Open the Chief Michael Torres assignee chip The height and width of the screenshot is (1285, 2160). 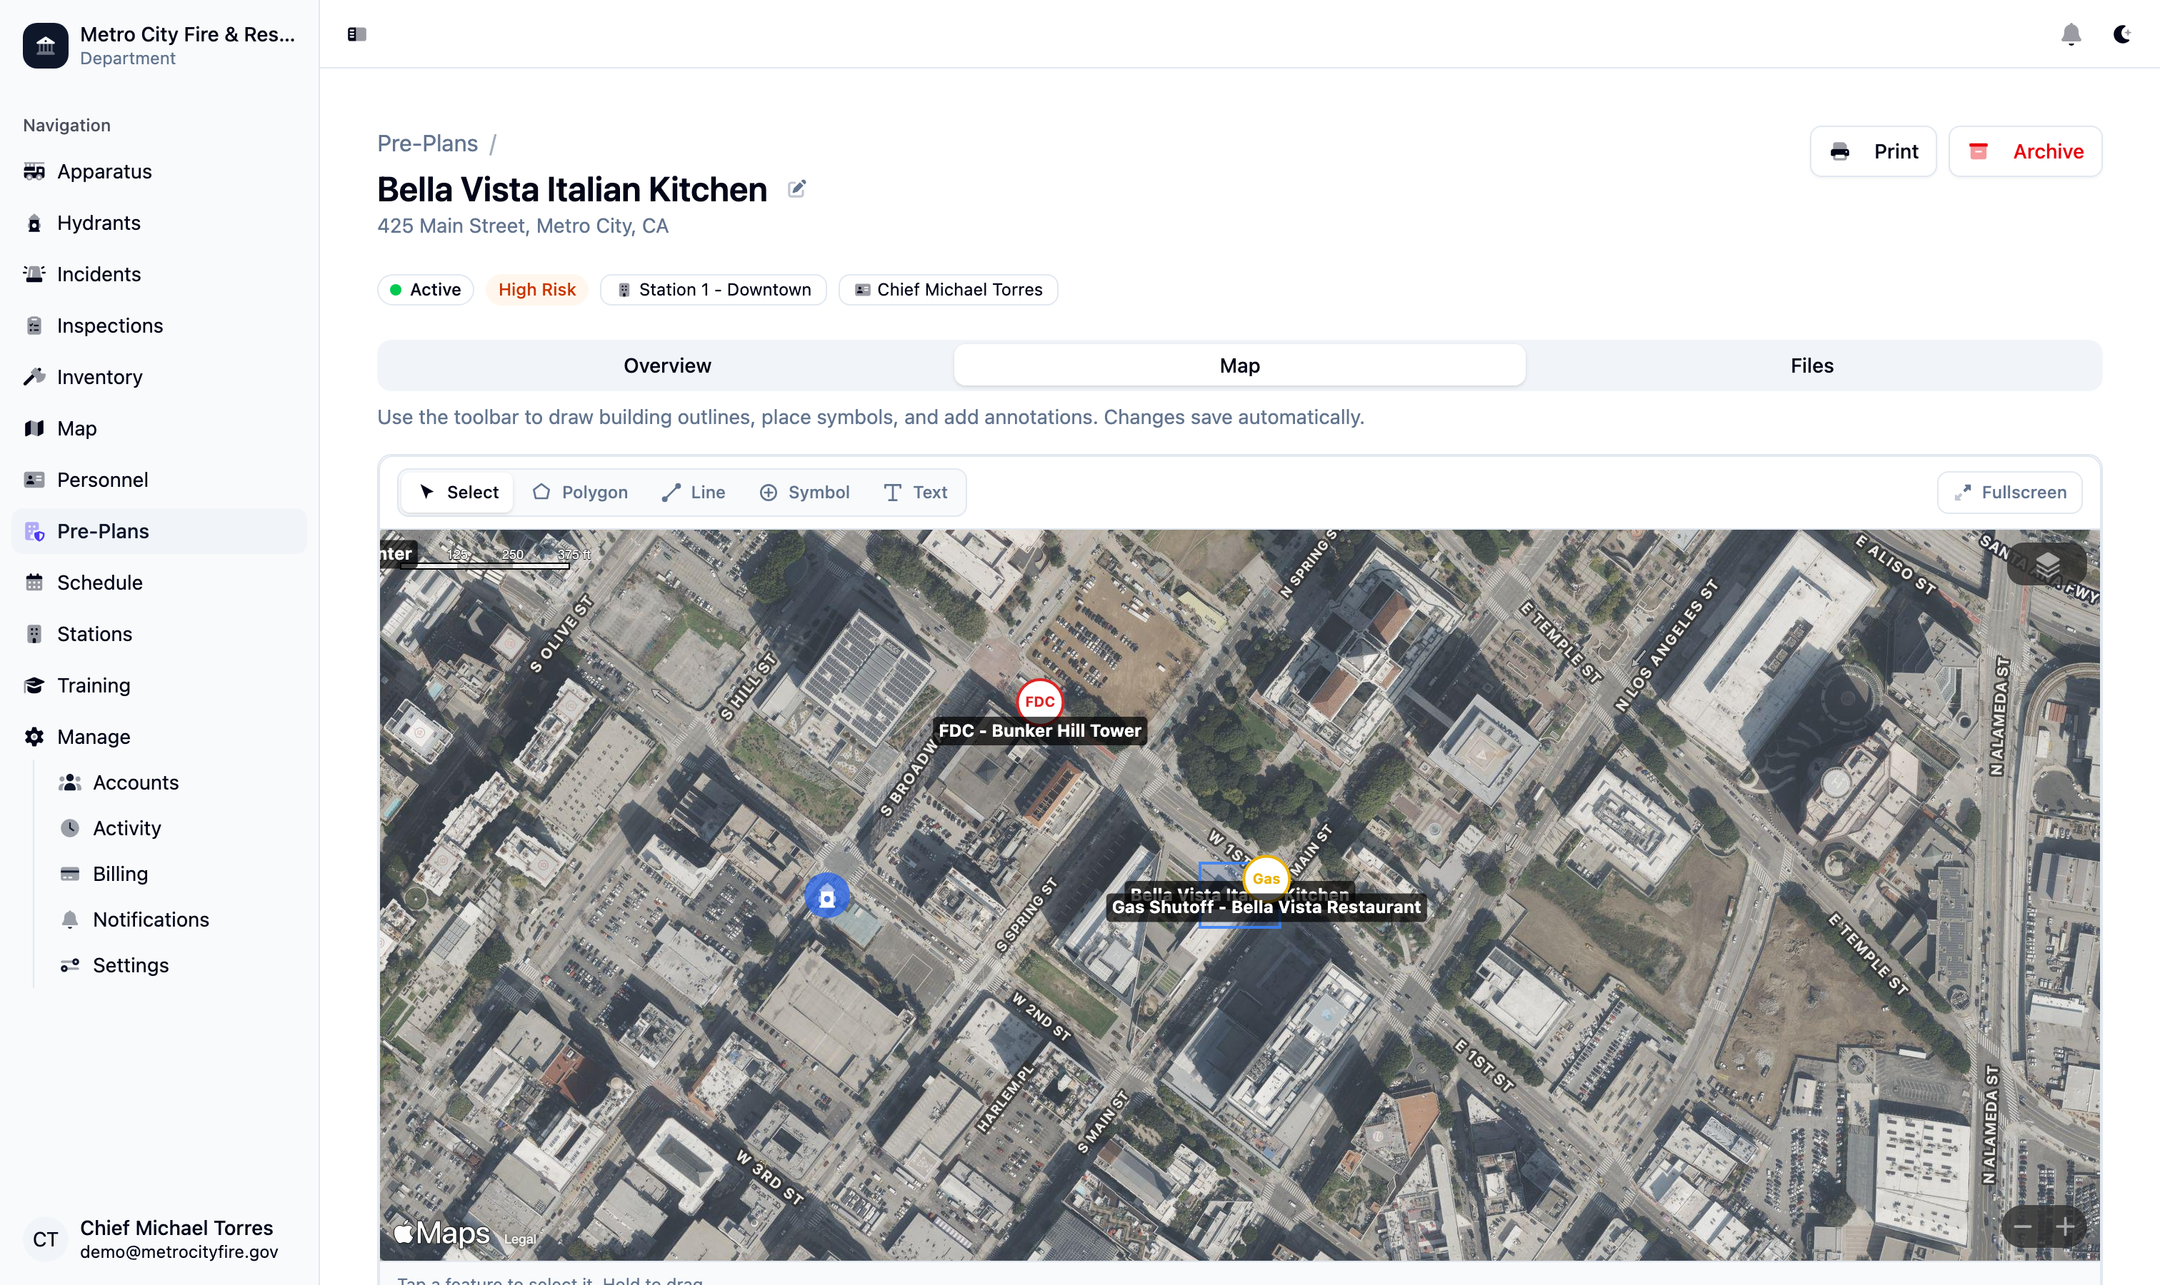(x=948, y=289)
